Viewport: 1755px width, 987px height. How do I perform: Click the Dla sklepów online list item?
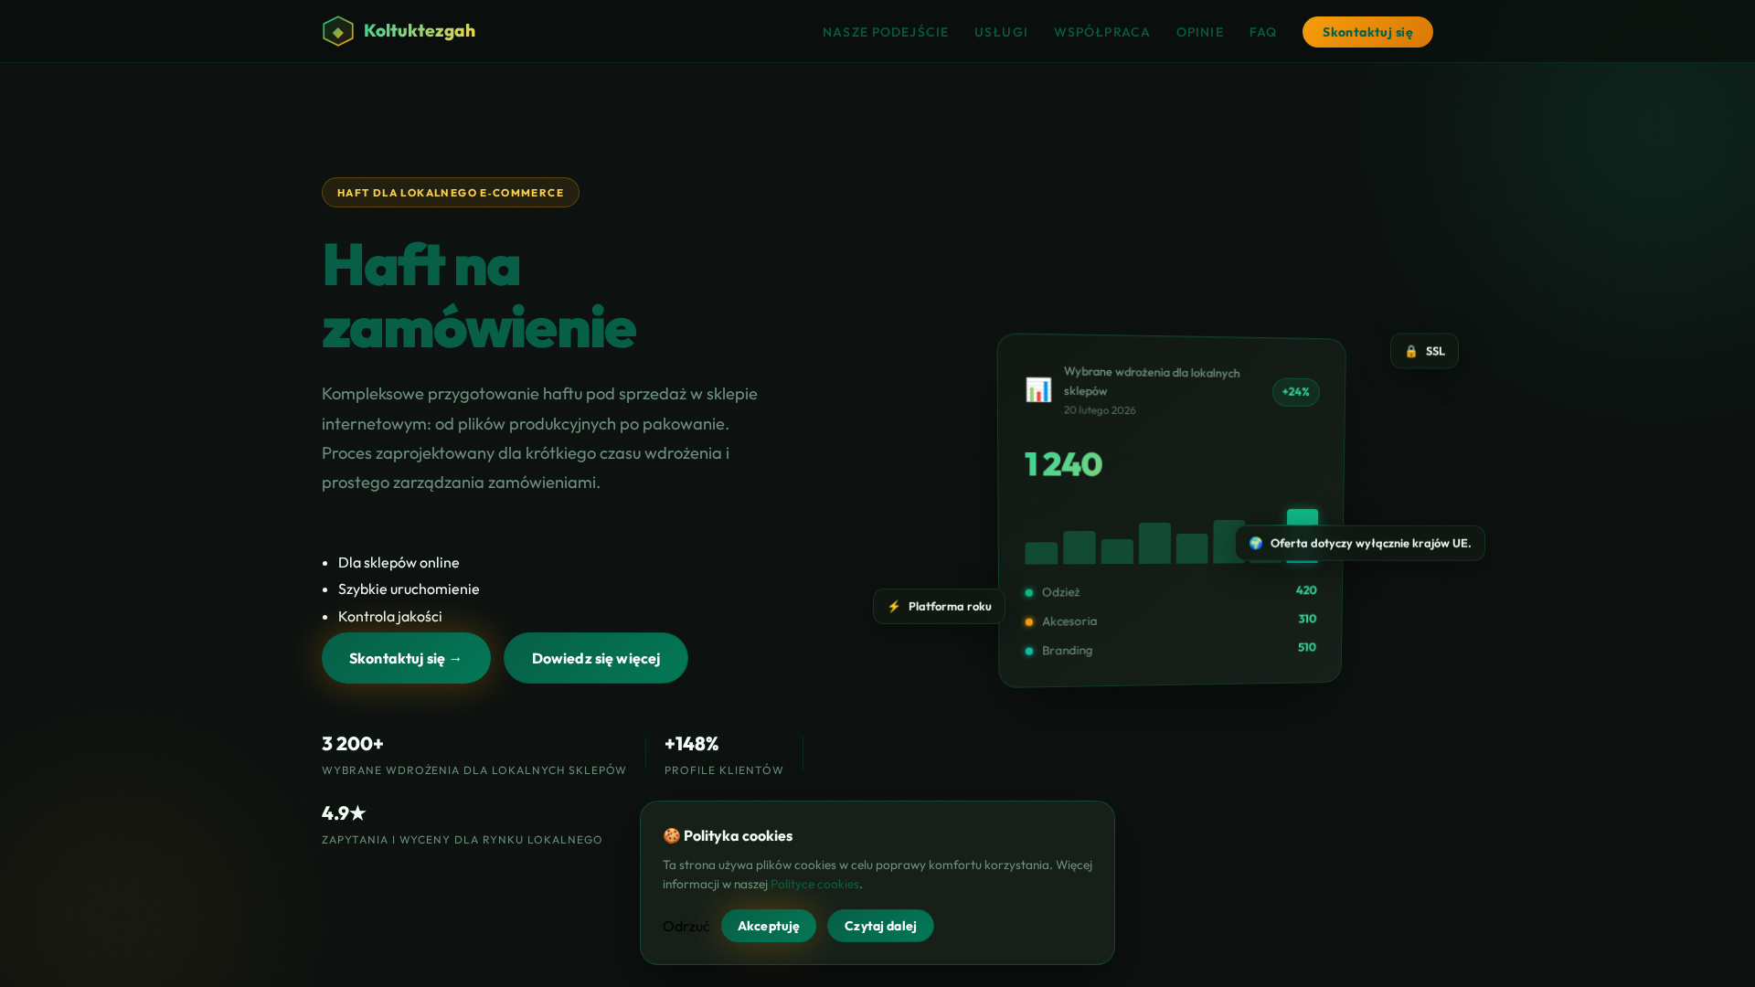click(399, 563)
